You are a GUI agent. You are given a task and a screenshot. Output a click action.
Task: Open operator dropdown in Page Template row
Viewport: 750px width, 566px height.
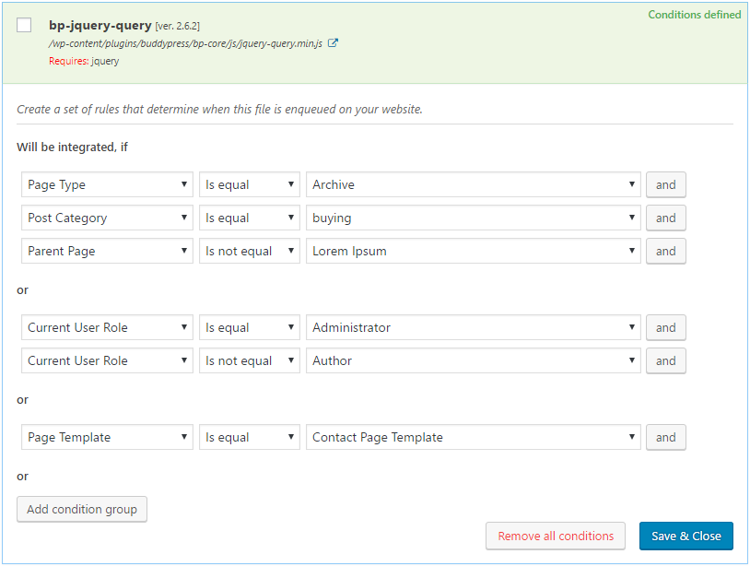(x=249, y=437)
